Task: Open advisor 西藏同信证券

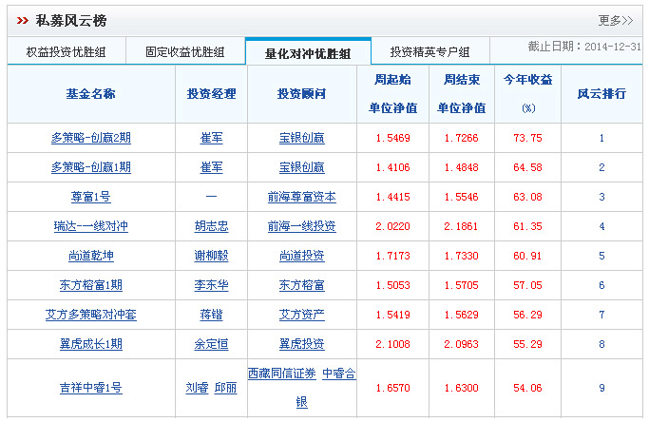Action: [282, 374]
